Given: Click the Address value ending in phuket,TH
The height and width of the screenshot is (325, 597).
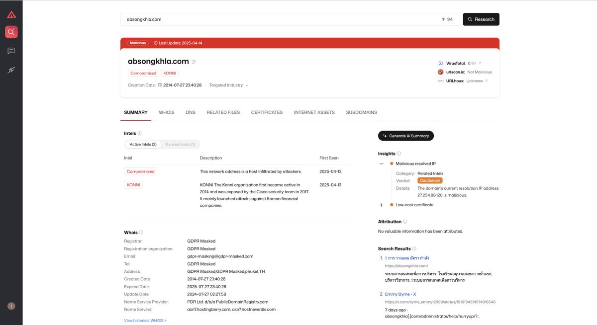Looking at the screenshot, I should pyautogui.click(x=226, y=271).
